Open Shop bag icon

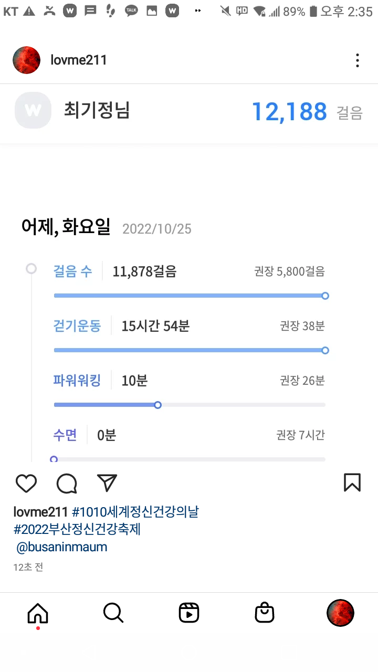point(265,613)
